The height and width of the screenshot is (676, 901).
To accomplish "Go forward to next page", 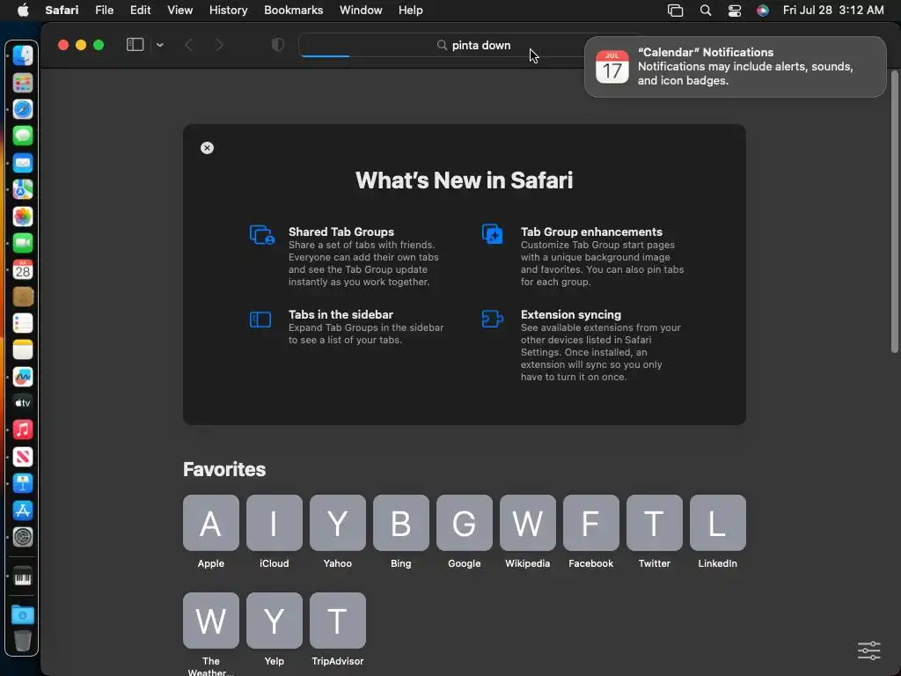I will [219, 45].
